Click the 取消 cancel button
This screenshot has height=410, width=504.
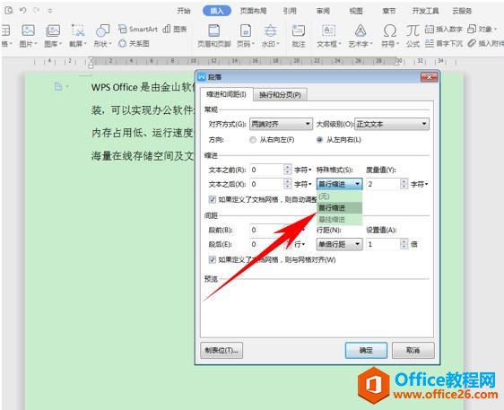coord(413,350)
